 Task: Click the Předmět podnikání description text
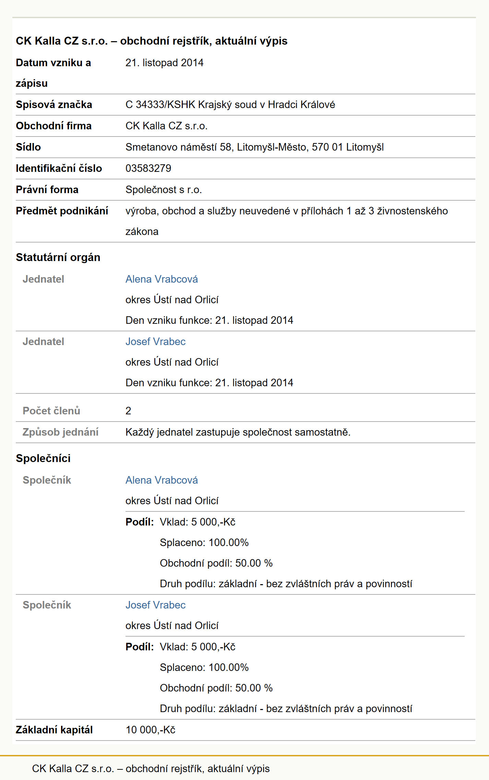tap(287, 221)
